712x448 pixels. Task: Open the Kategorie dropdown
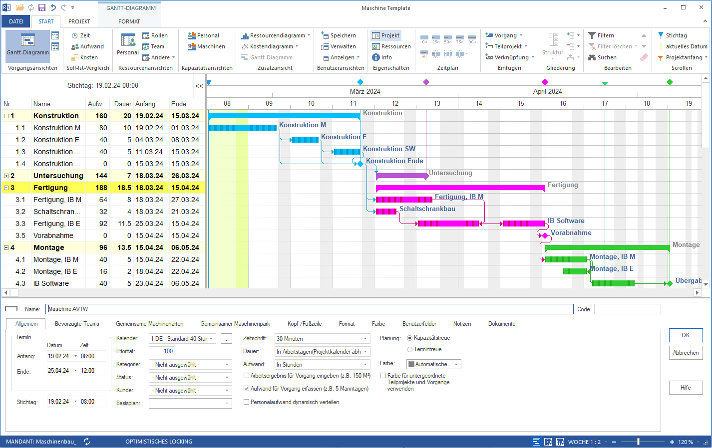click(x=227, y=365)
